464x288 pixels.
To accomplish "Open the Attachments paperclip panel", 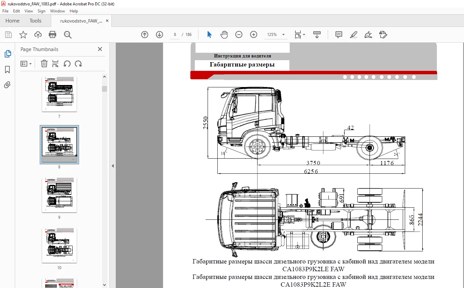I will [x=7, y=85].
